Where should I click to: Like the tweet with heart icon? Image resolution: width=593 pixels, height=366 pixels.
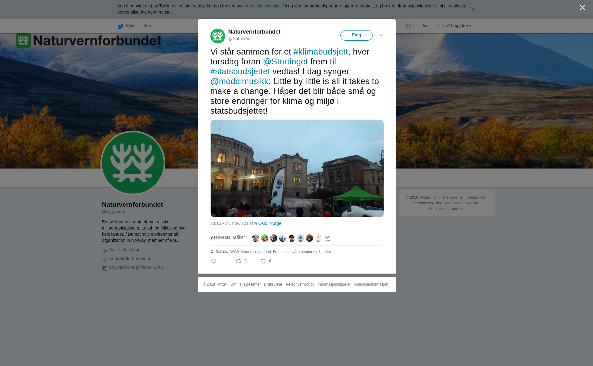point(263,261)
